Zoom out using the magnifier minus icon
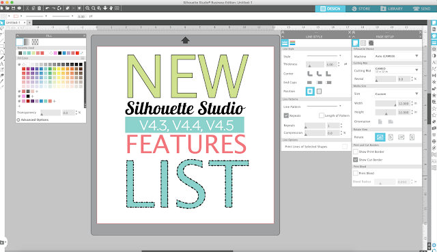This screenshot has width=437, height=252. 94,8
